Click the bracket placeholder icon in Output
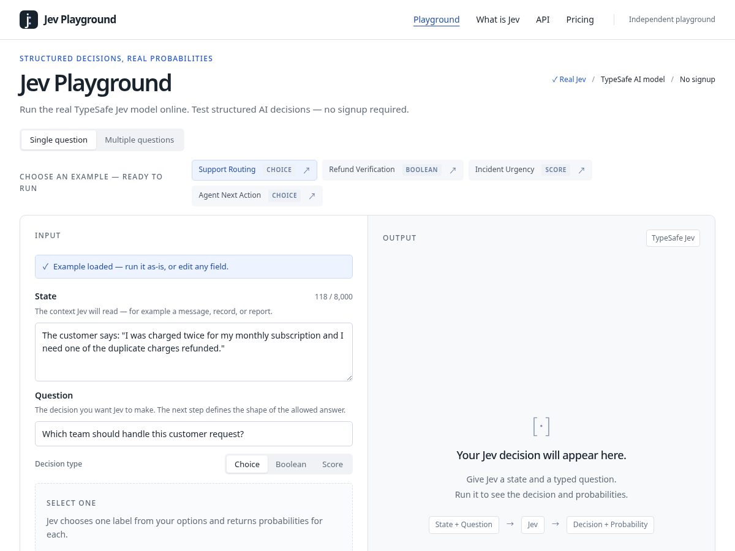 click(x=541, y=426)
